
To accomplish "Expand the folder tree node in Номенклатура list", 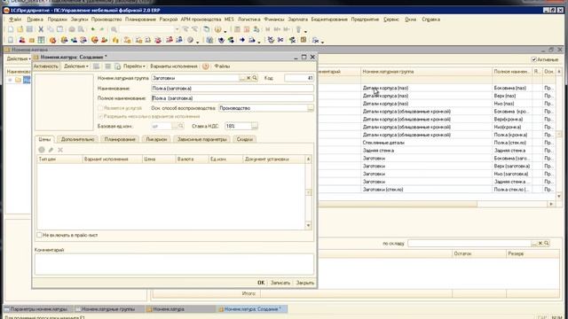I will (x=10, y=80).
